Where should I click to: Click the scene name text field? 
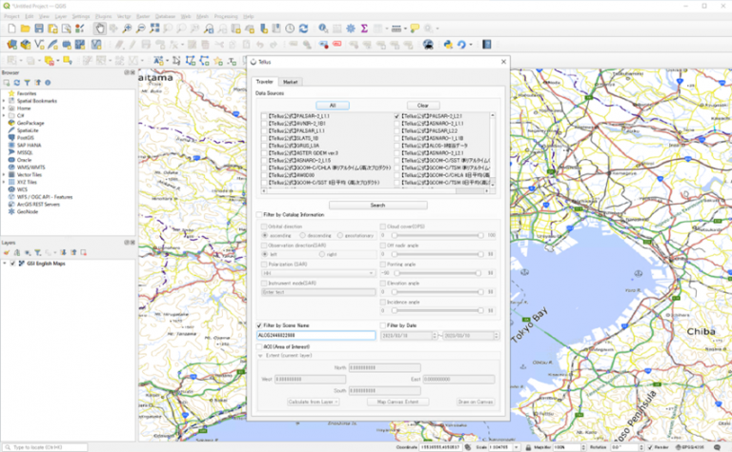(316, 336)
